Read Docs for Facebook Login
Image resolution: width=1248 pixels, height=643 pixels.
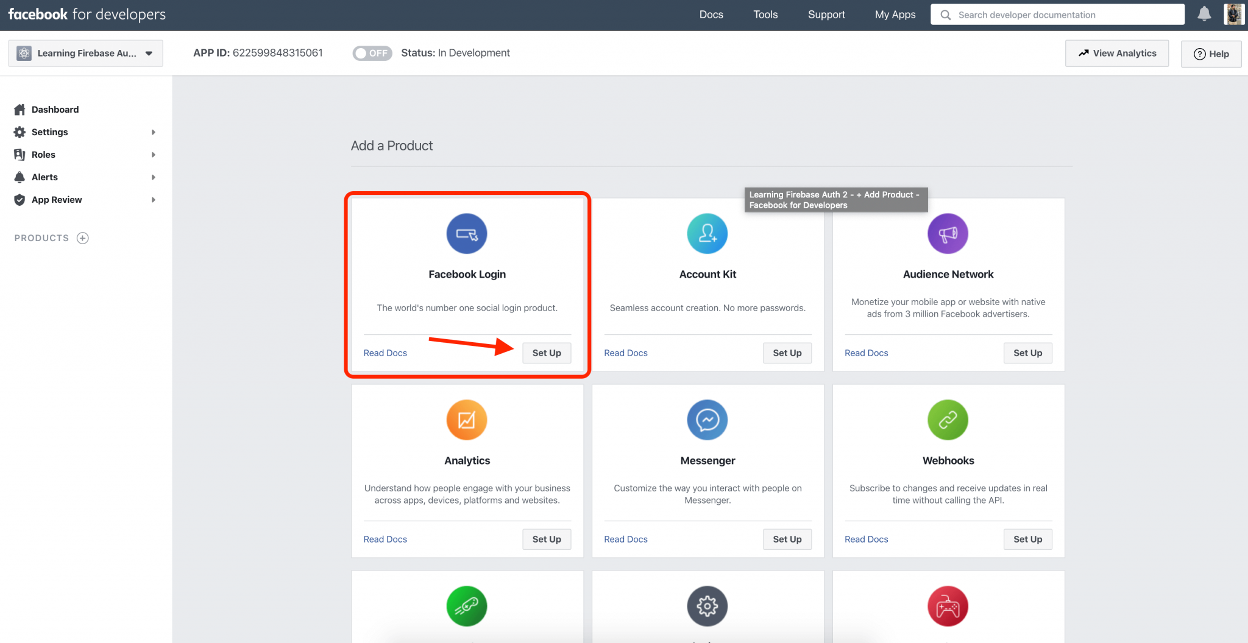[x=385, y=353]
